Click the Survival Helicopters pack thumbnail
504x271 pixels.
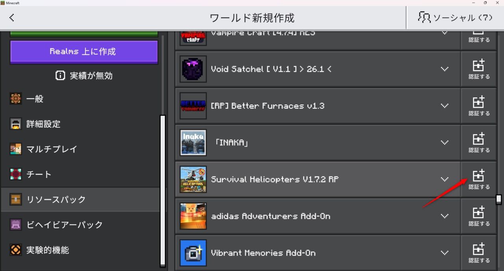click(x=193, y=179)
